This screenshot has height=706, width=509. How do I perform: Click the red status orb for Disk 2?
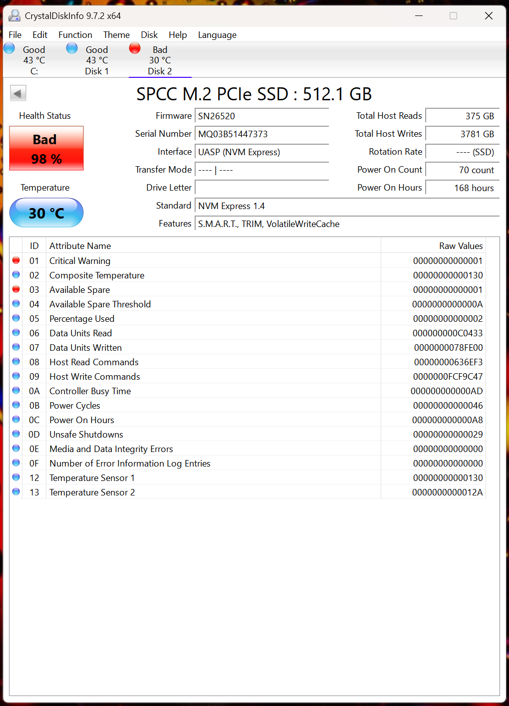tap(135, 48)
